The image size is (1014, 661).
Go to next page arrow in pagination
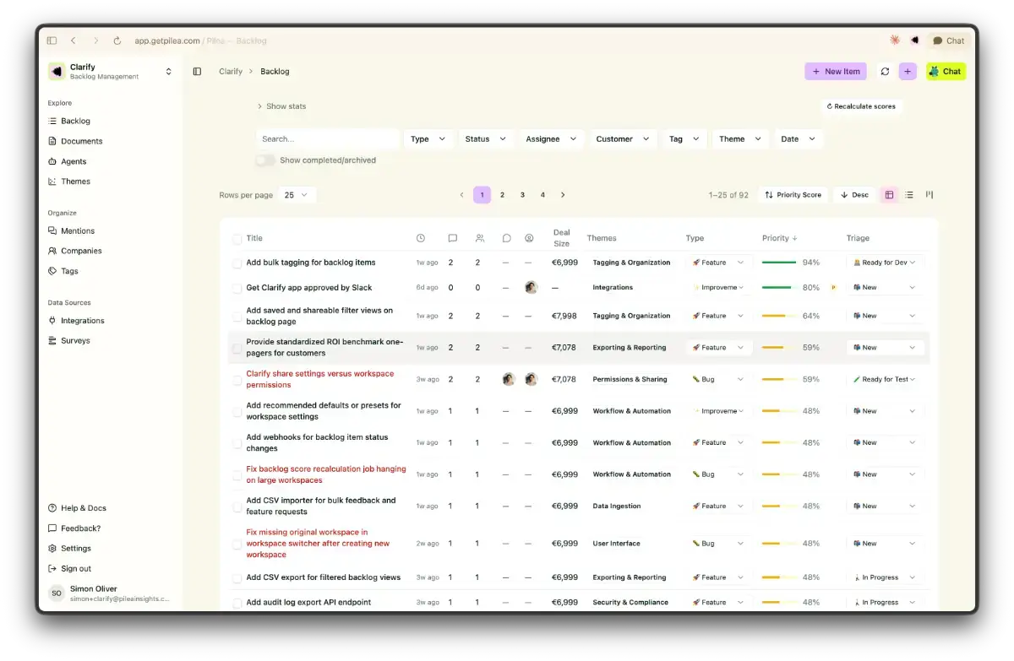coord(563,195)
